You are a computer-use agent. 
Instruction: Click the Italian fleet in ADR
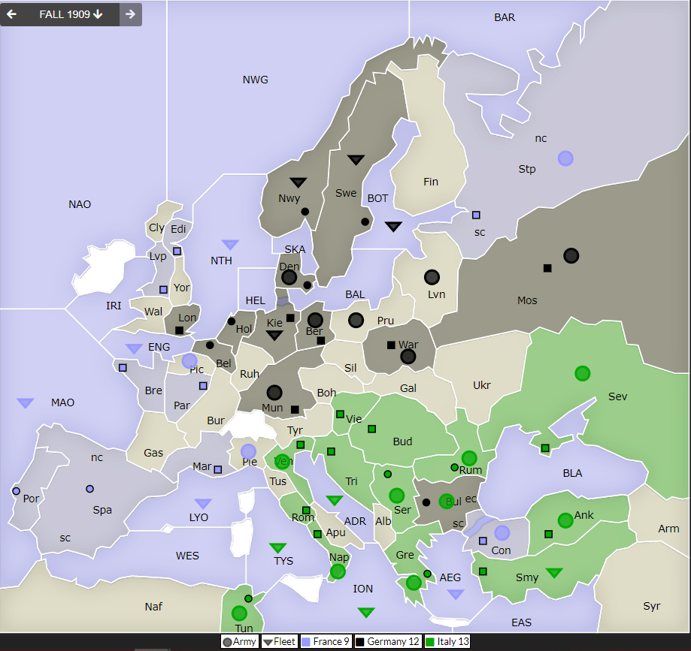(x=335, y=500)
